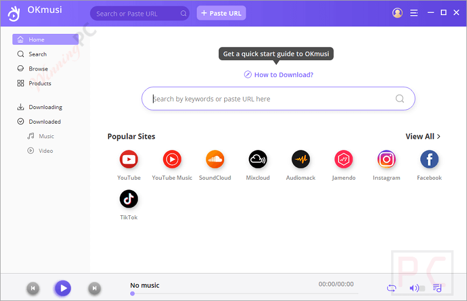This screenshot has height=301, width=467.
Task: Go to Home in sidebar
Action: coord(46,39)
